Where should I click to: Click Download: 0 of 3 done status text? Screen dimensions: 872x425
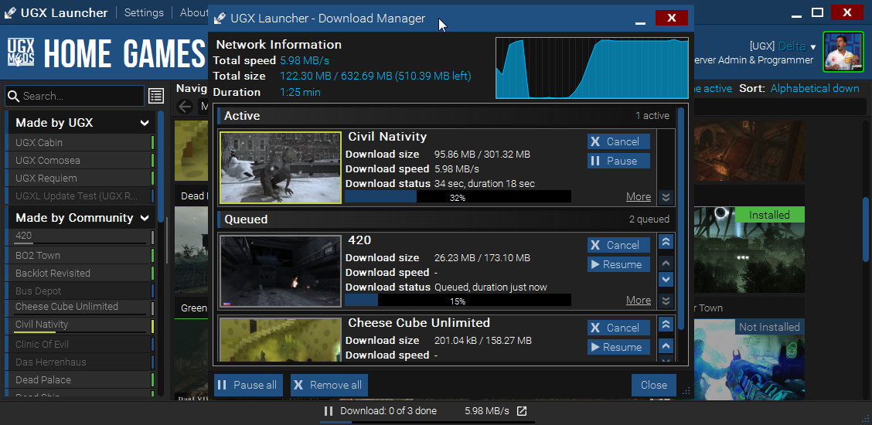[388, 411]
